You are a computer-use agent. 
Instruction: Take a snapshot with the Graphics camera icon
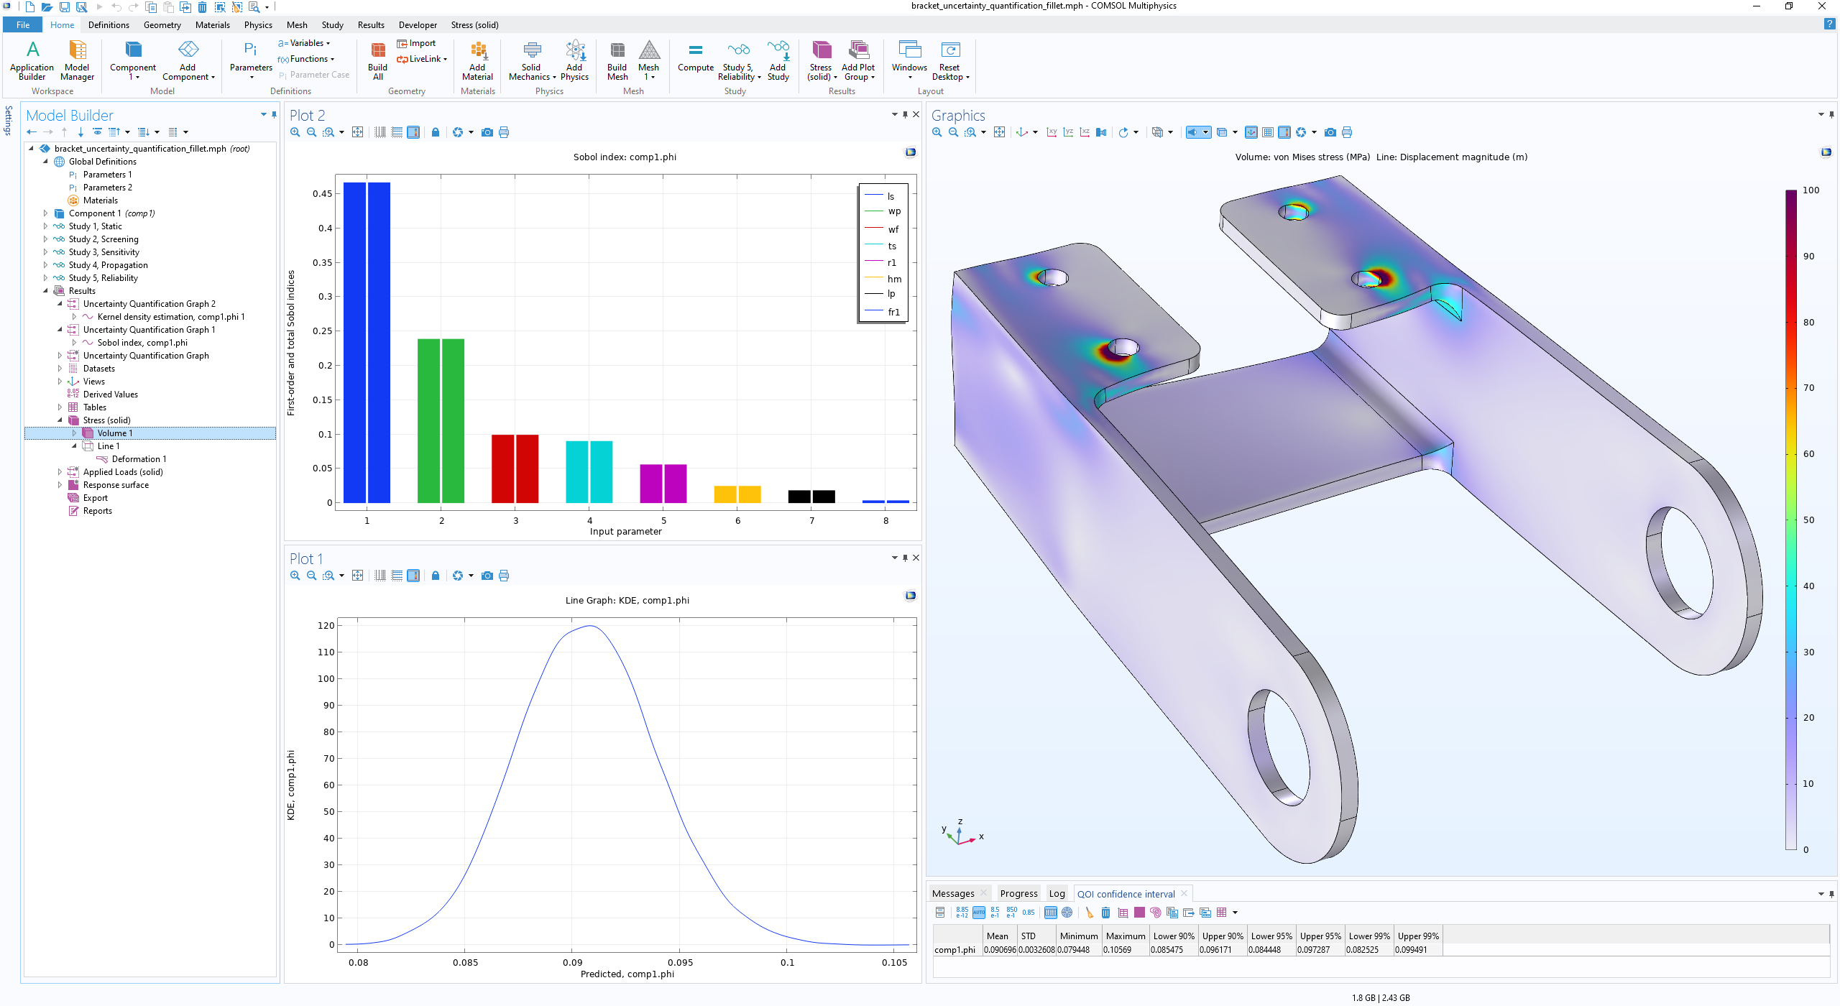pos(1330,132)
